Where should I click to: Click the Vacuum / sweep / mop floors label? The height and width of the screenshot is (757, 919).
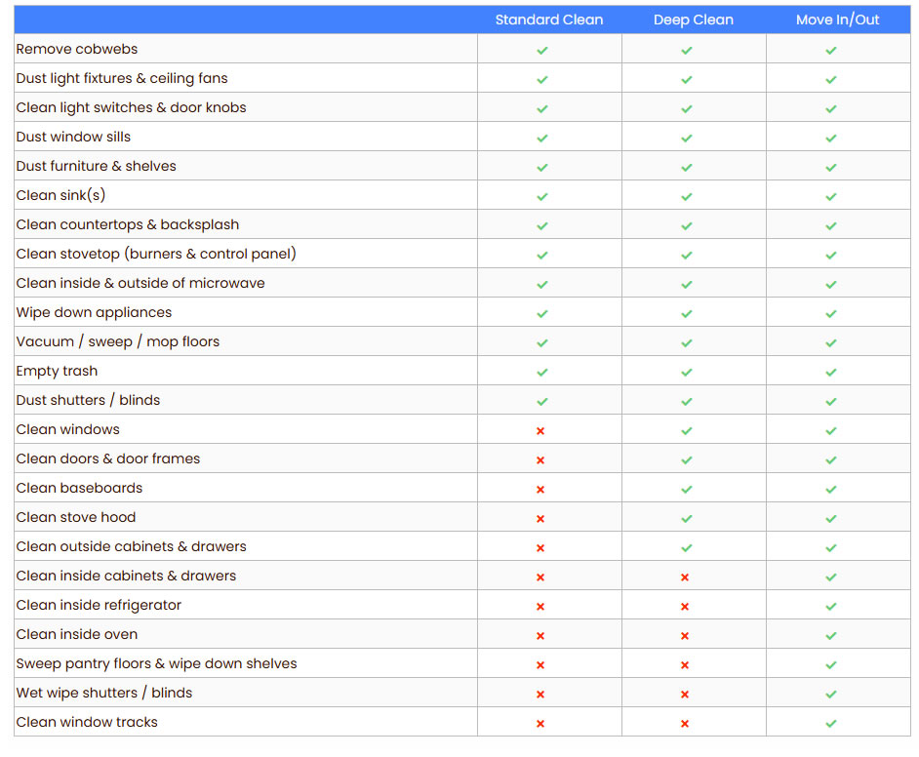118,341
